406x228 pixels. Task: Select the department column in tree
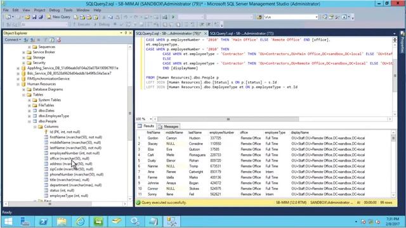click(x=75, y=185)
